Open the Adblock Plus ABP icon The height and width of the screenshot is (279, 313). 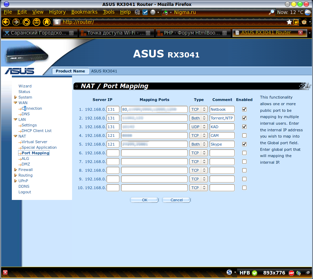pos(291,273)
